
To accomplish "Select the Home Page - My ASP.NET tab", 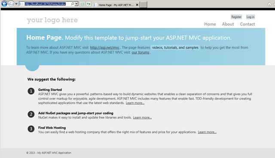I will pyautogui.click(x=116, y=5).
